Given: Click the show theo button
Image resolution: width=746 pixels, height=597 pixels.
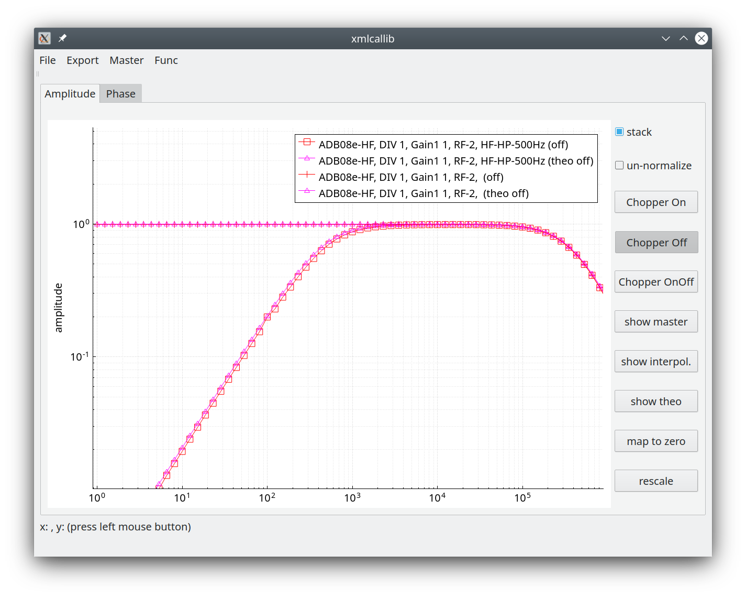Looking at the screenshot, I should click(656, 401).
